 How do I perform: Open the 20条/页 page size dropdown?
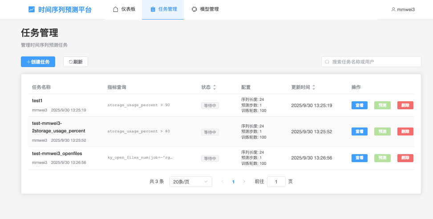[x=191, y=182]
